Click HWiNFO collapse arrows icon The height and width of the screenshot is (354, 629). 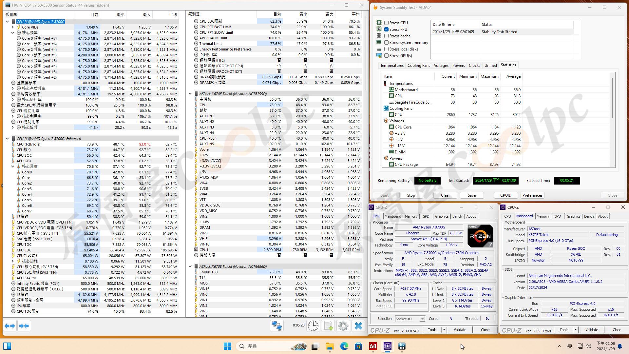pos(24,326)
